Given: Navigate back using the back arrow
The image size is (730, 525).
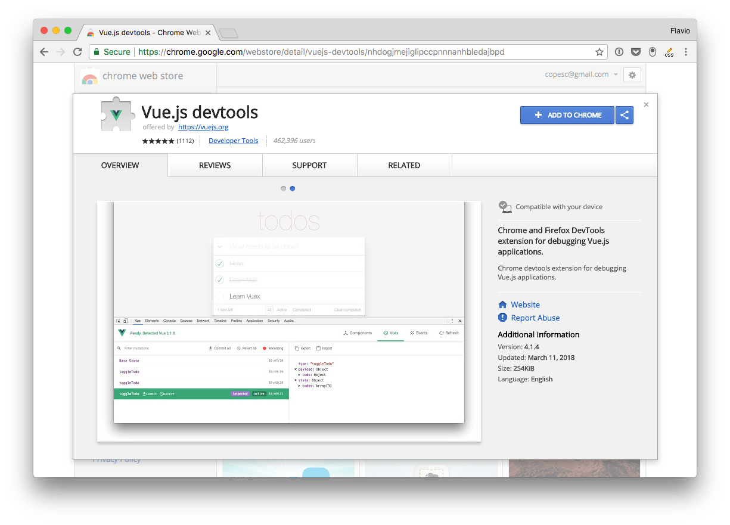Looking at the screenshot, I should coord(44,52).
